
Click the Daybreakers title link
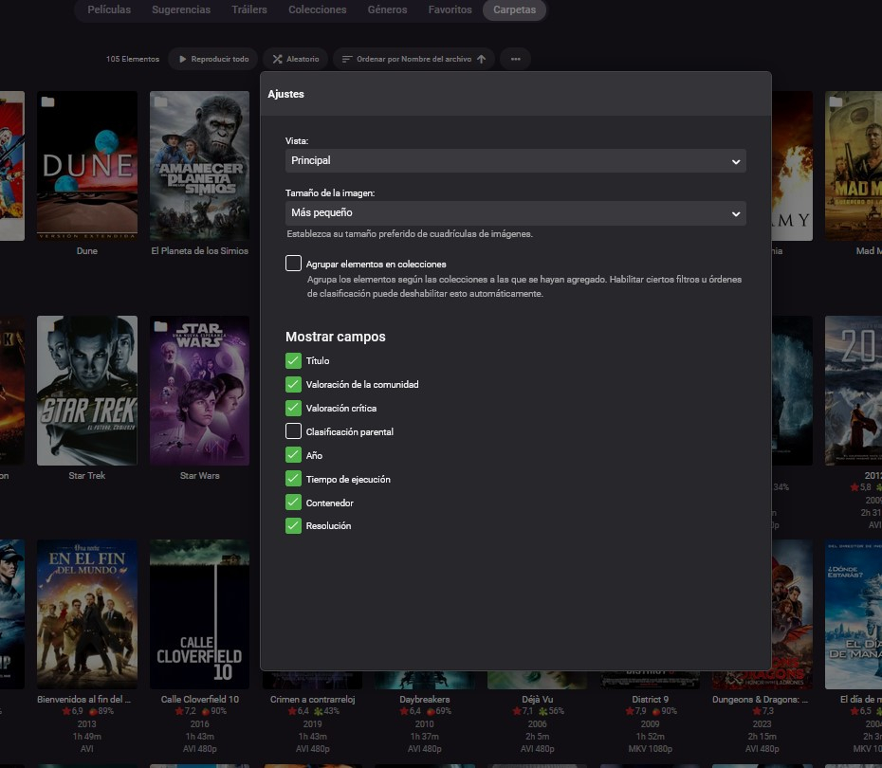click(x=425, y=700)
